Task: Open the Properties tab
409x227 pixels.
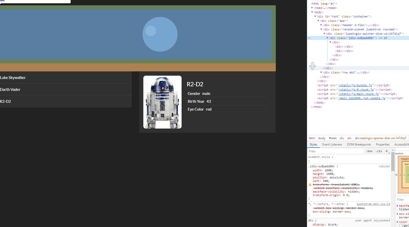Action: (x=383, y=145)
